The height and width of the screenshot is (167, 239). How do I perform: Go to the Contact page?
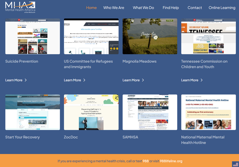coord(195,8)
